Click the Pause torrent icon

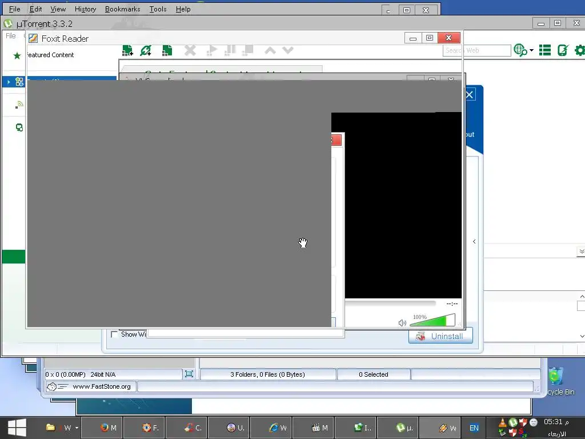[230, 50]
